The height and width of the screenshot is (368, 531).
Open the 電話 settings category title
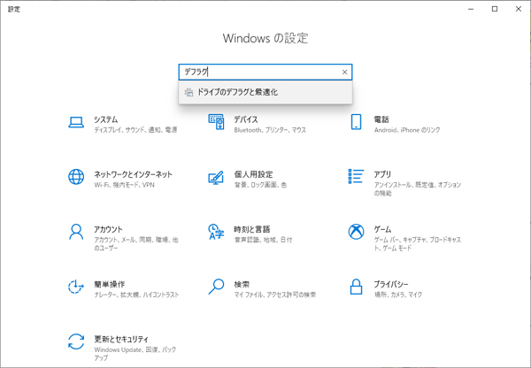tap(381, 119)
